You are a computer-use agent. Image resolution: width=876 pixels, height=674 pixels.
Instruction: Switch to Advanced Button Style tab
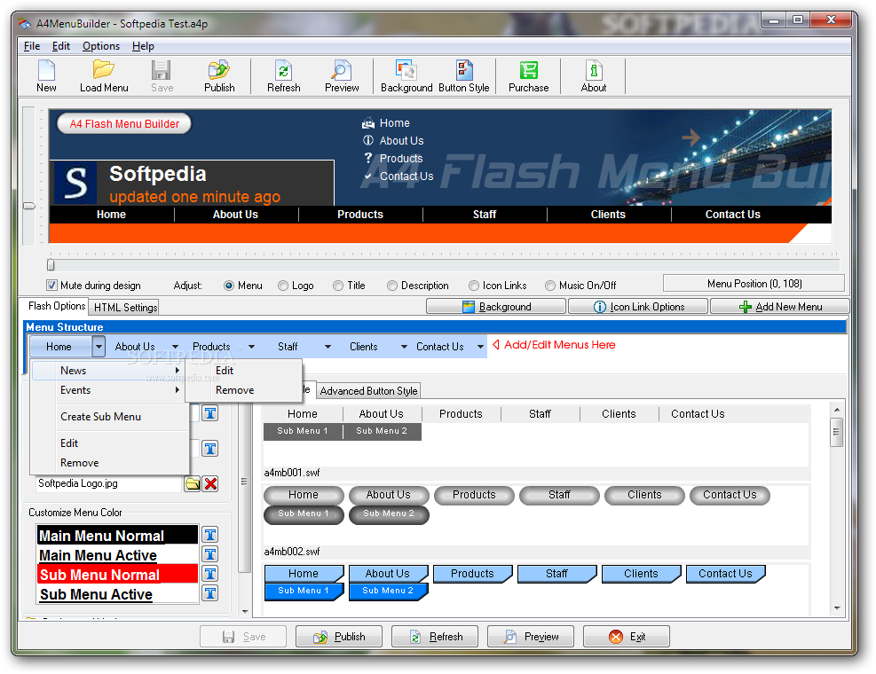(x=368, y=391)
